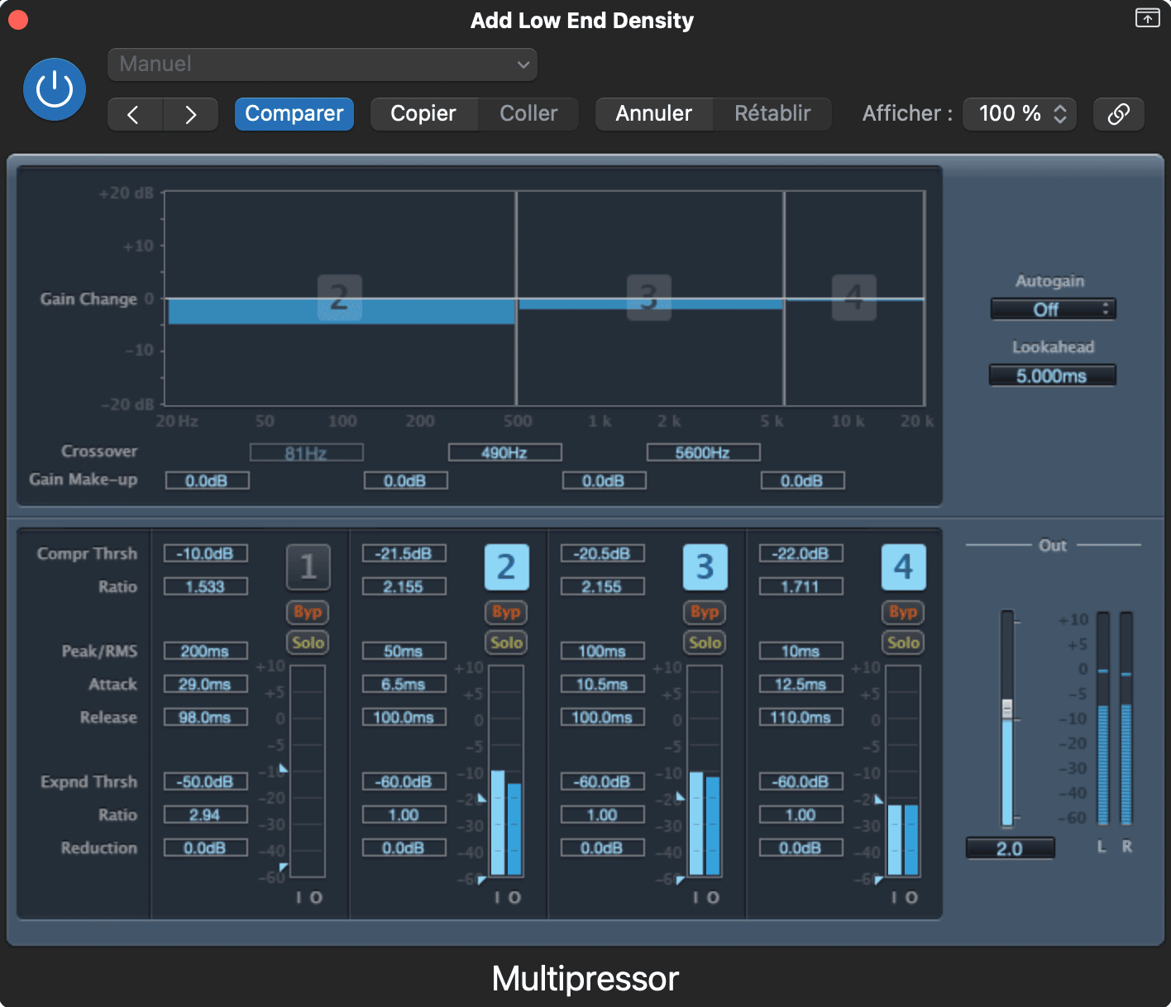Click the Out level fader handle

click(x=1006, y=709)
